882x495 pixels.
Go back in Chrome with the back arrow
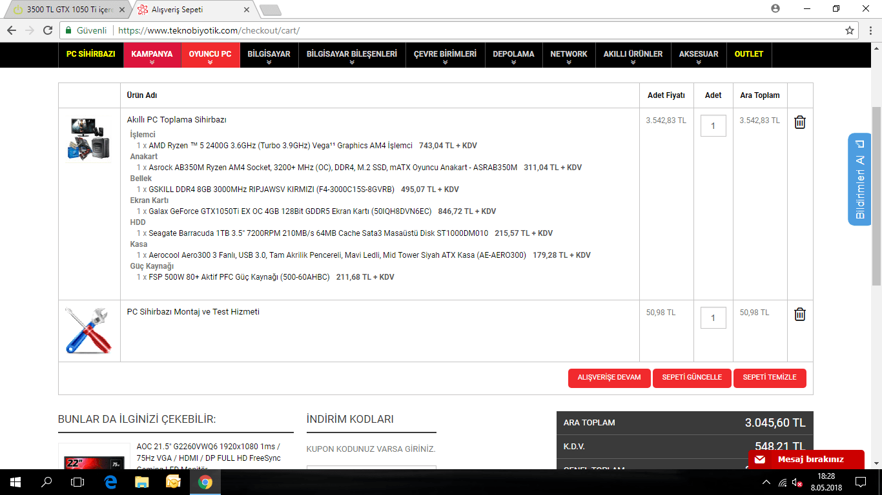[x=12, y=30]
